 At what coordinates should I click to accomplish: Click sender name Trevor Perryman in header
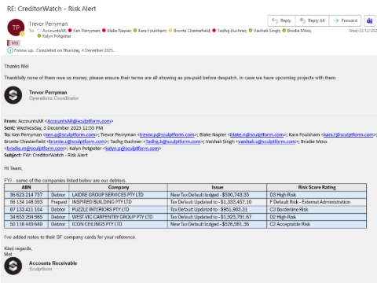[x=48, y=24]
